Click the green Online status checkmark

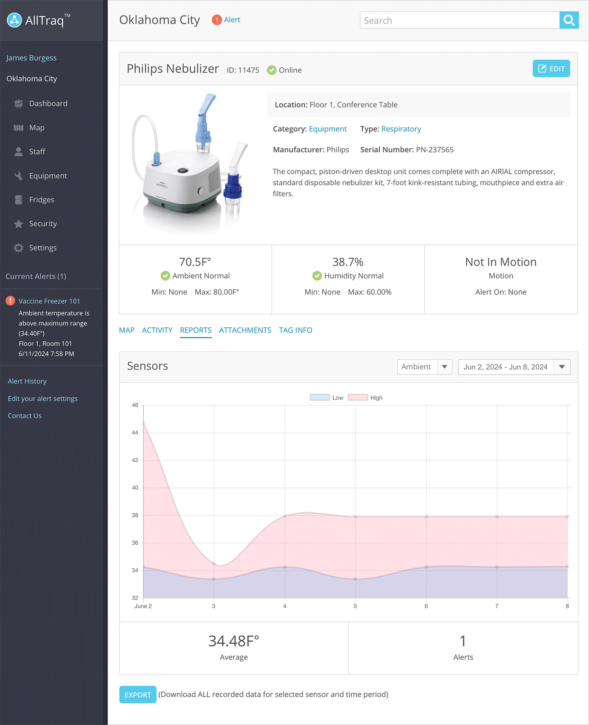pos(272,70)
